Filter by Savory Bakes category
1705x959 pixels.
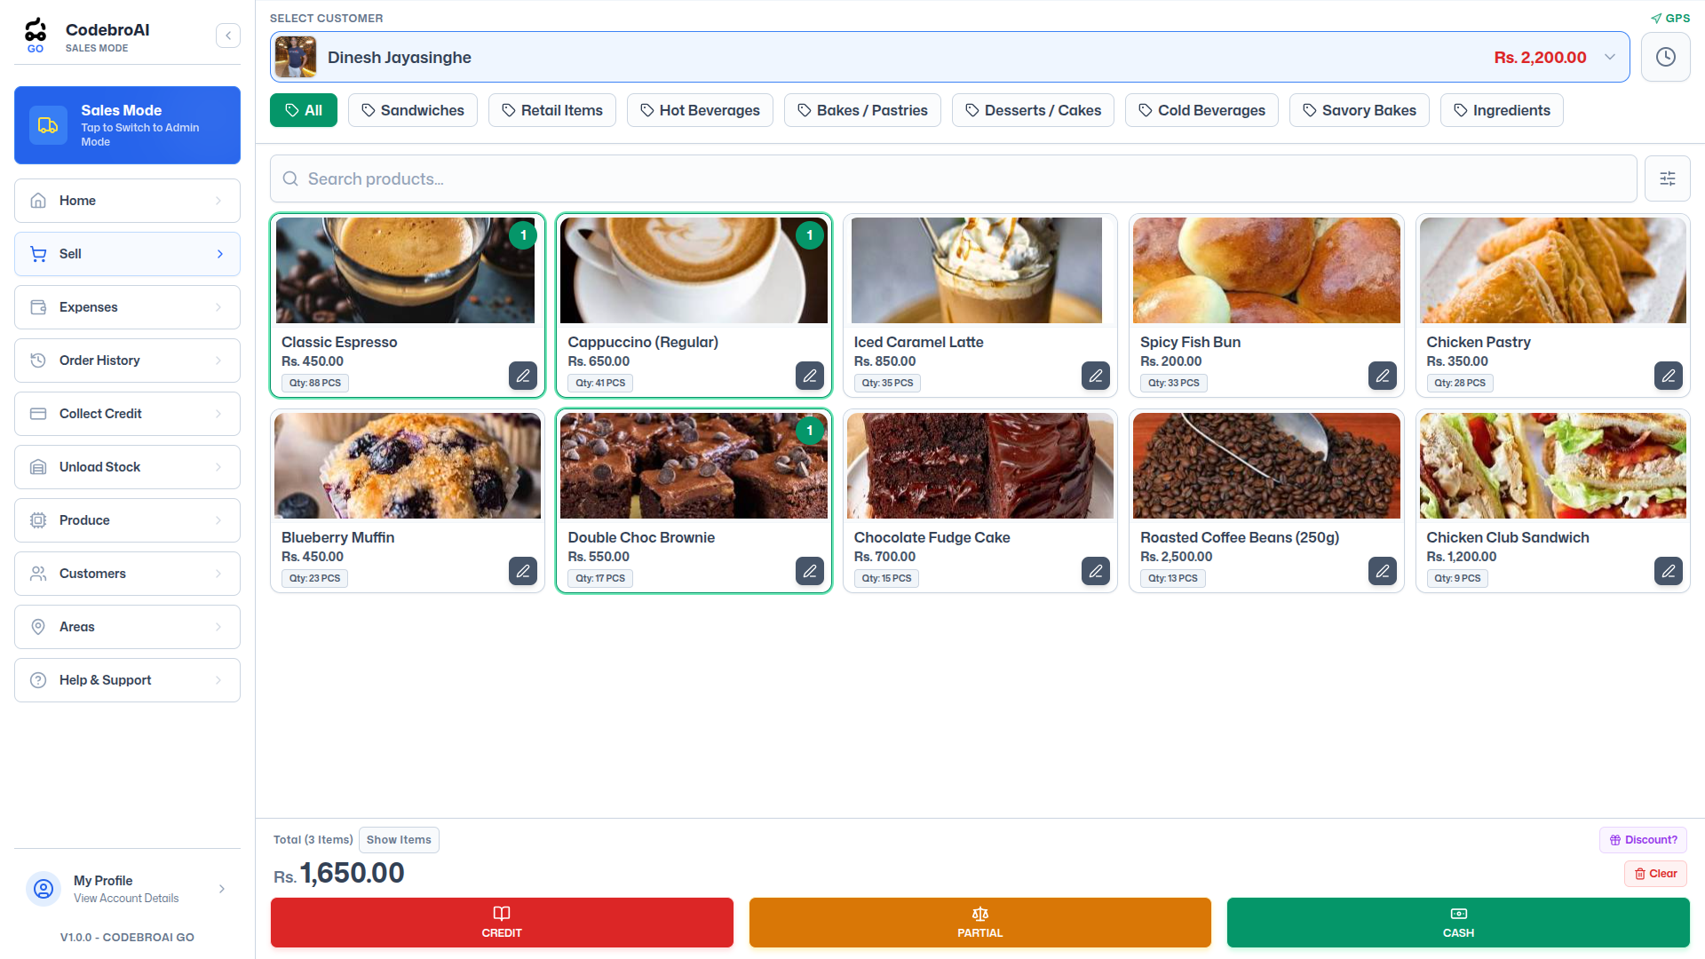(1360, 110)
